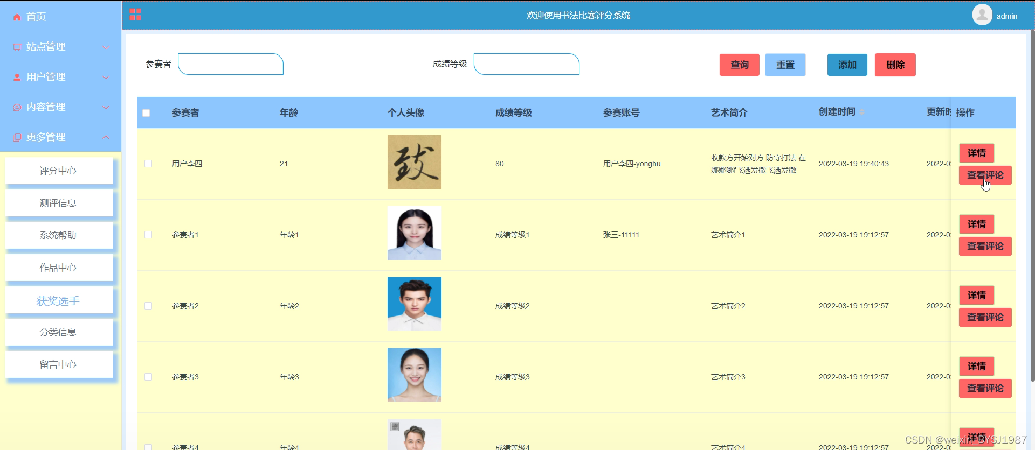The image size is (1035, 450).
Task: Open 留言中心 submenu item
Action: tap(59, 364)
